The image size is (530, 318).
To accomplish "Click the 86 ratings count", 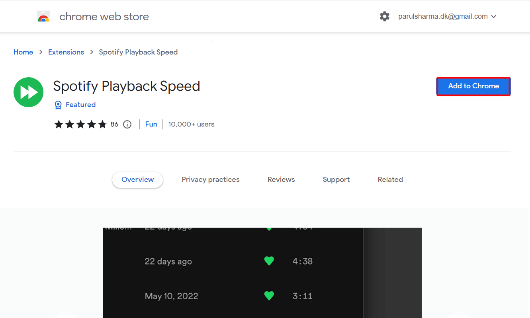I will coord(114,124).
